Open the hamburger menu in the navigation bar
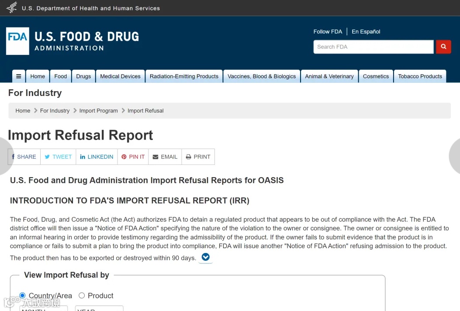This screenshot has width=460, height=311. click(x=18, y=76)
